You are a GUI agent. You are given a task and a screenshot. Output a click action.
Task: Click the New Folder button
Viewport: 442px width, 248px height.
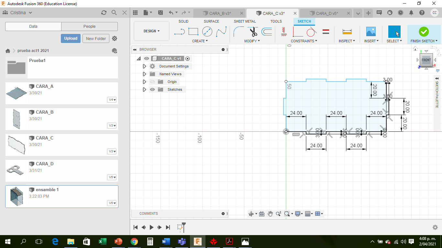coord(96,38)
